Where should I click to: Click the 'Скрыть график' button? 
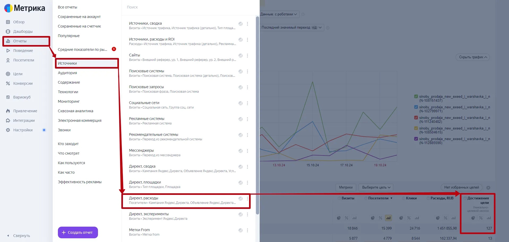click(473, 57)
